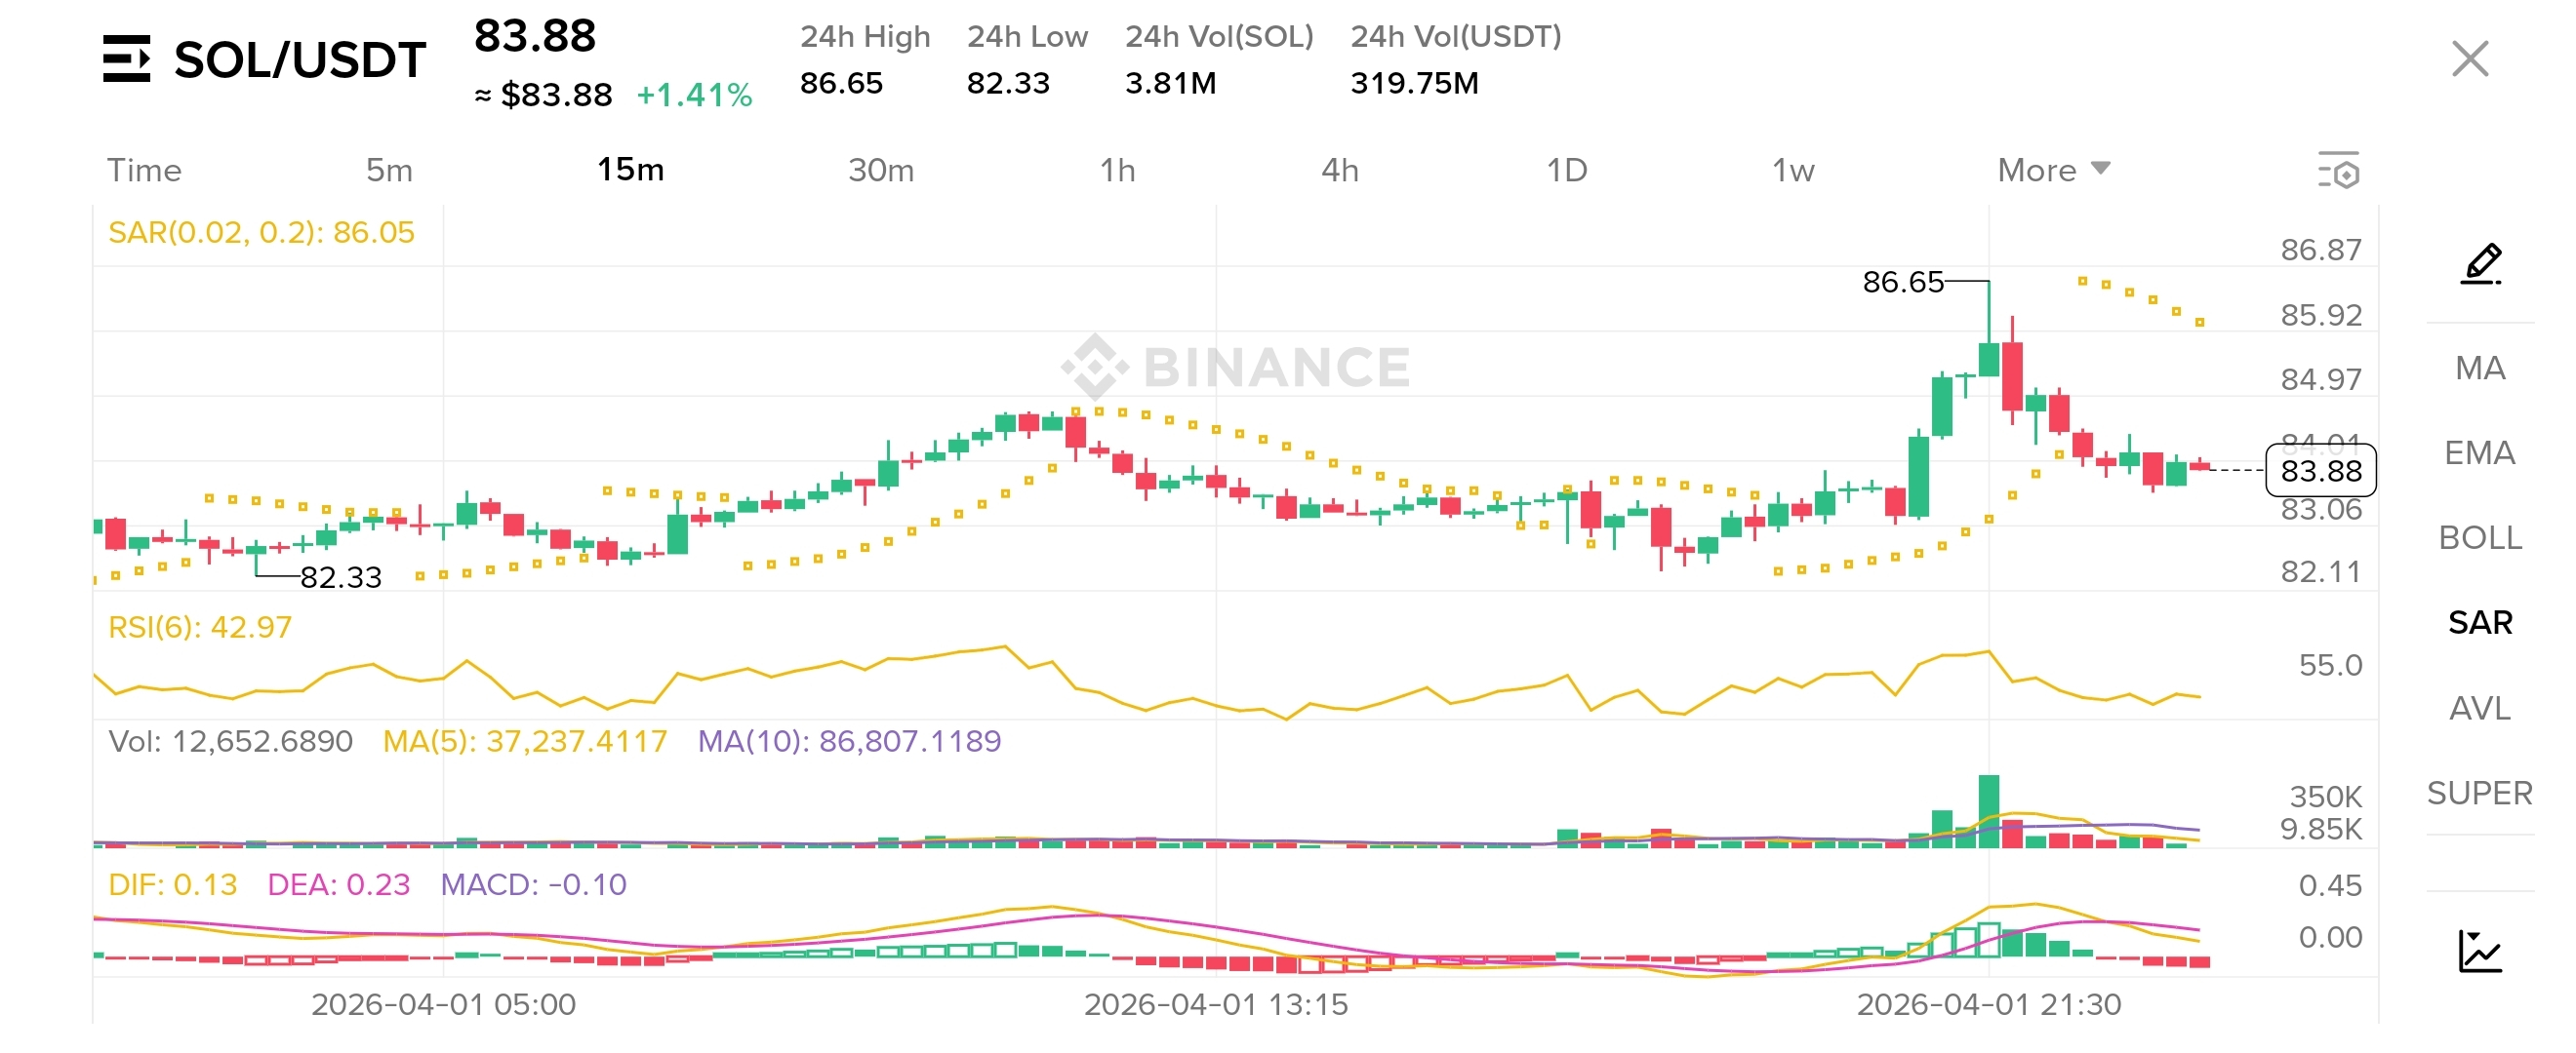Expand the More intervals dropdown
This screenshot has width=2576, height=1053.
pos(2037,171)
